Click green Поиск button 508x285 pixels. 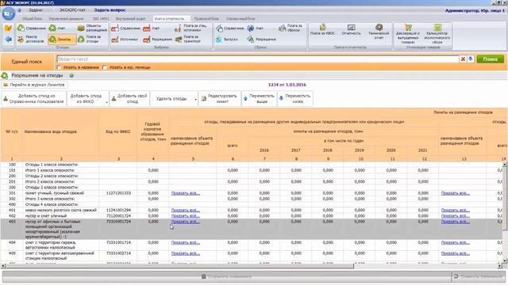[x=491, y=59]
